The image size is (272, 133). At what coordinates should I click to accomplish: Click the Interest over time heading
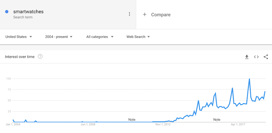[20, 56]
